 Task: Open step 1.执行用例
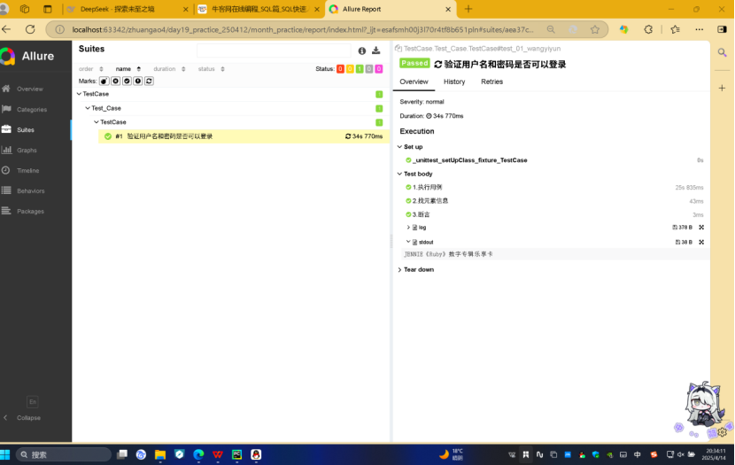[x=554, y=188]
